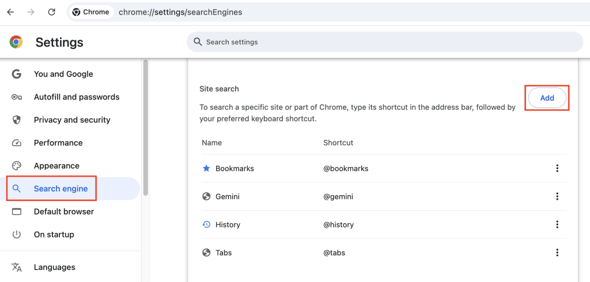Reload the page with the refresh icon
The height and width of the screenshot is (282, 590).
(51, 12)
